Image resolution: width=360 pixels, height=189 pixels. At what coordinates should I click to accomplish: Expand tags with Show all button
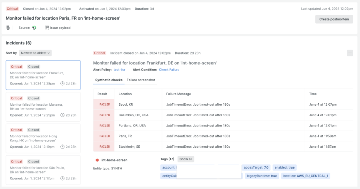point(185,159)
